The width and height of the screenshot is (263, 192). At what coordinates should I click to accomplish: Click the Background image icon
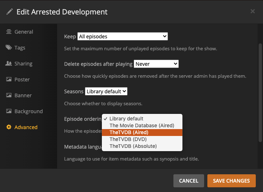[9, 111]
